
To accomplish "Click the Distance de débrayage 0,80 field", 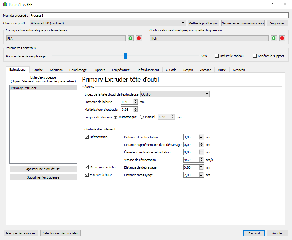I will [191, 167].
